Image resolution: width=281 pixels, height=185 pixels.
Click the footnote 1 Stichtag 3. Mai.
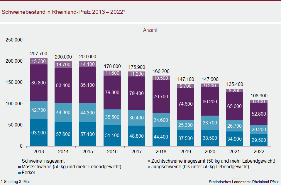click(16, 181)
